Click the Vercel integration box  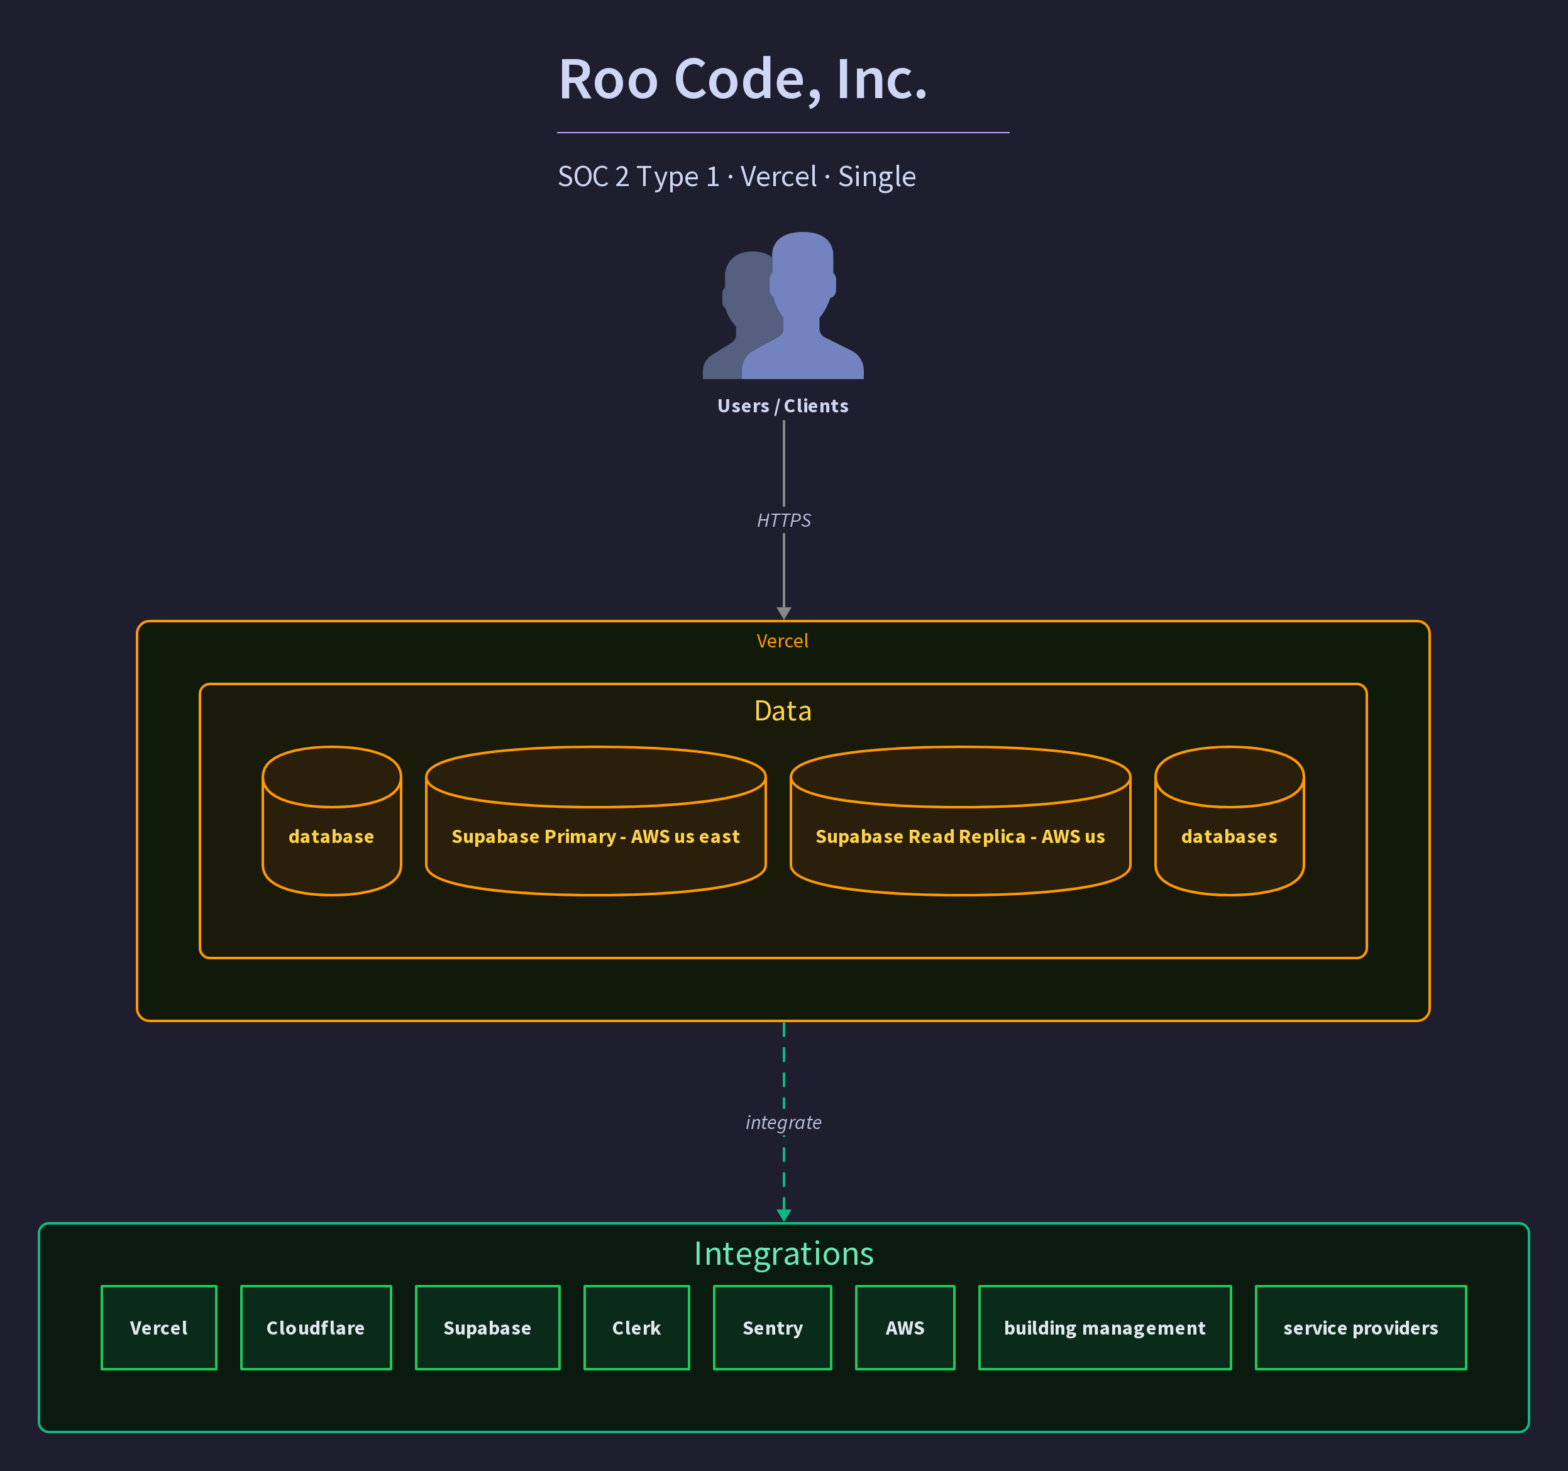158,1328
